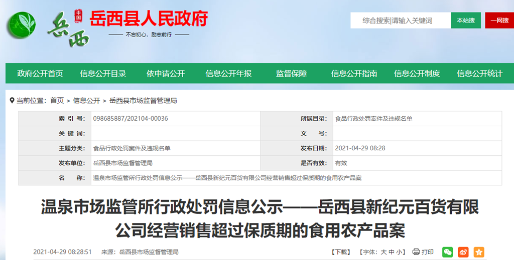Viewport: 514px width, 260px height.
Task: Click the WeChat share icon
Action: (x=447, y=252)
